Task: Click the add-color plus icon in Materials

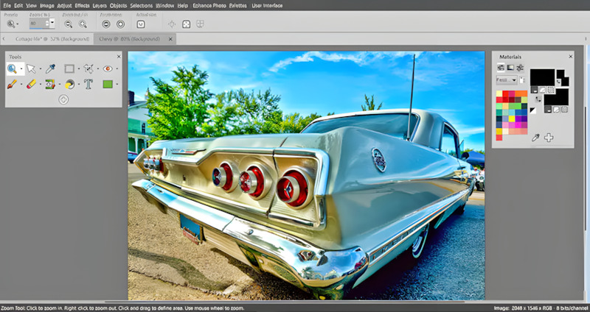Action: [549, 138]
